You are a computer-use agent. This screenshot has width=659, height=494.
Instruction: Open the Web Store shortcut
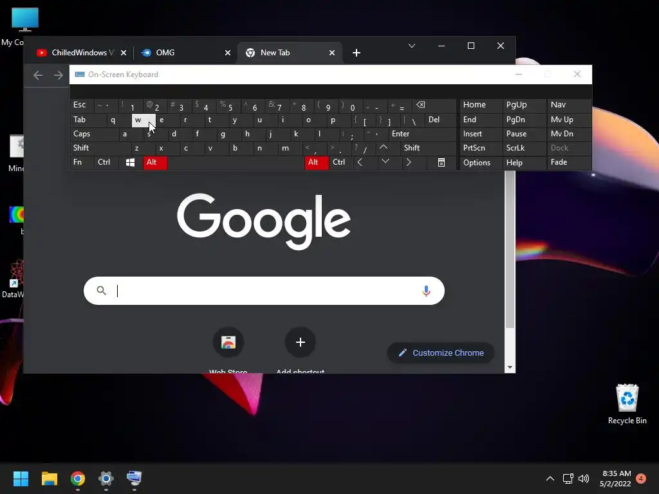coord(228,342)
